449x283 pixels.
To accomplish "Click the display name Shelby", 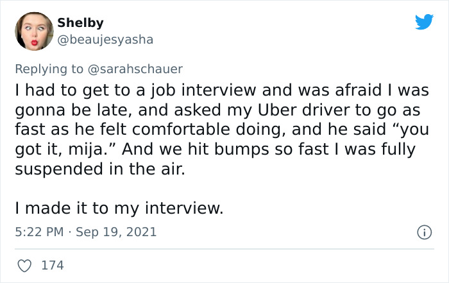I will pyautogui.click(x=80, y=23).
